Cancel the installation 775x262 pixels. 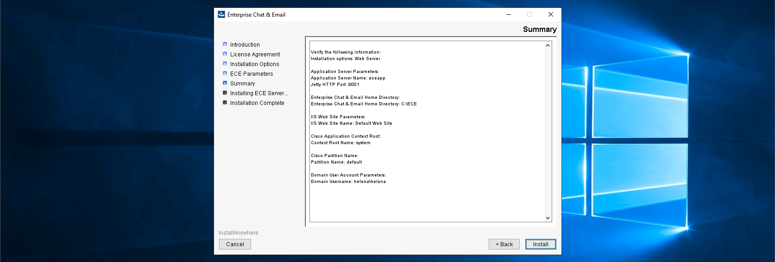click(235, 244)
